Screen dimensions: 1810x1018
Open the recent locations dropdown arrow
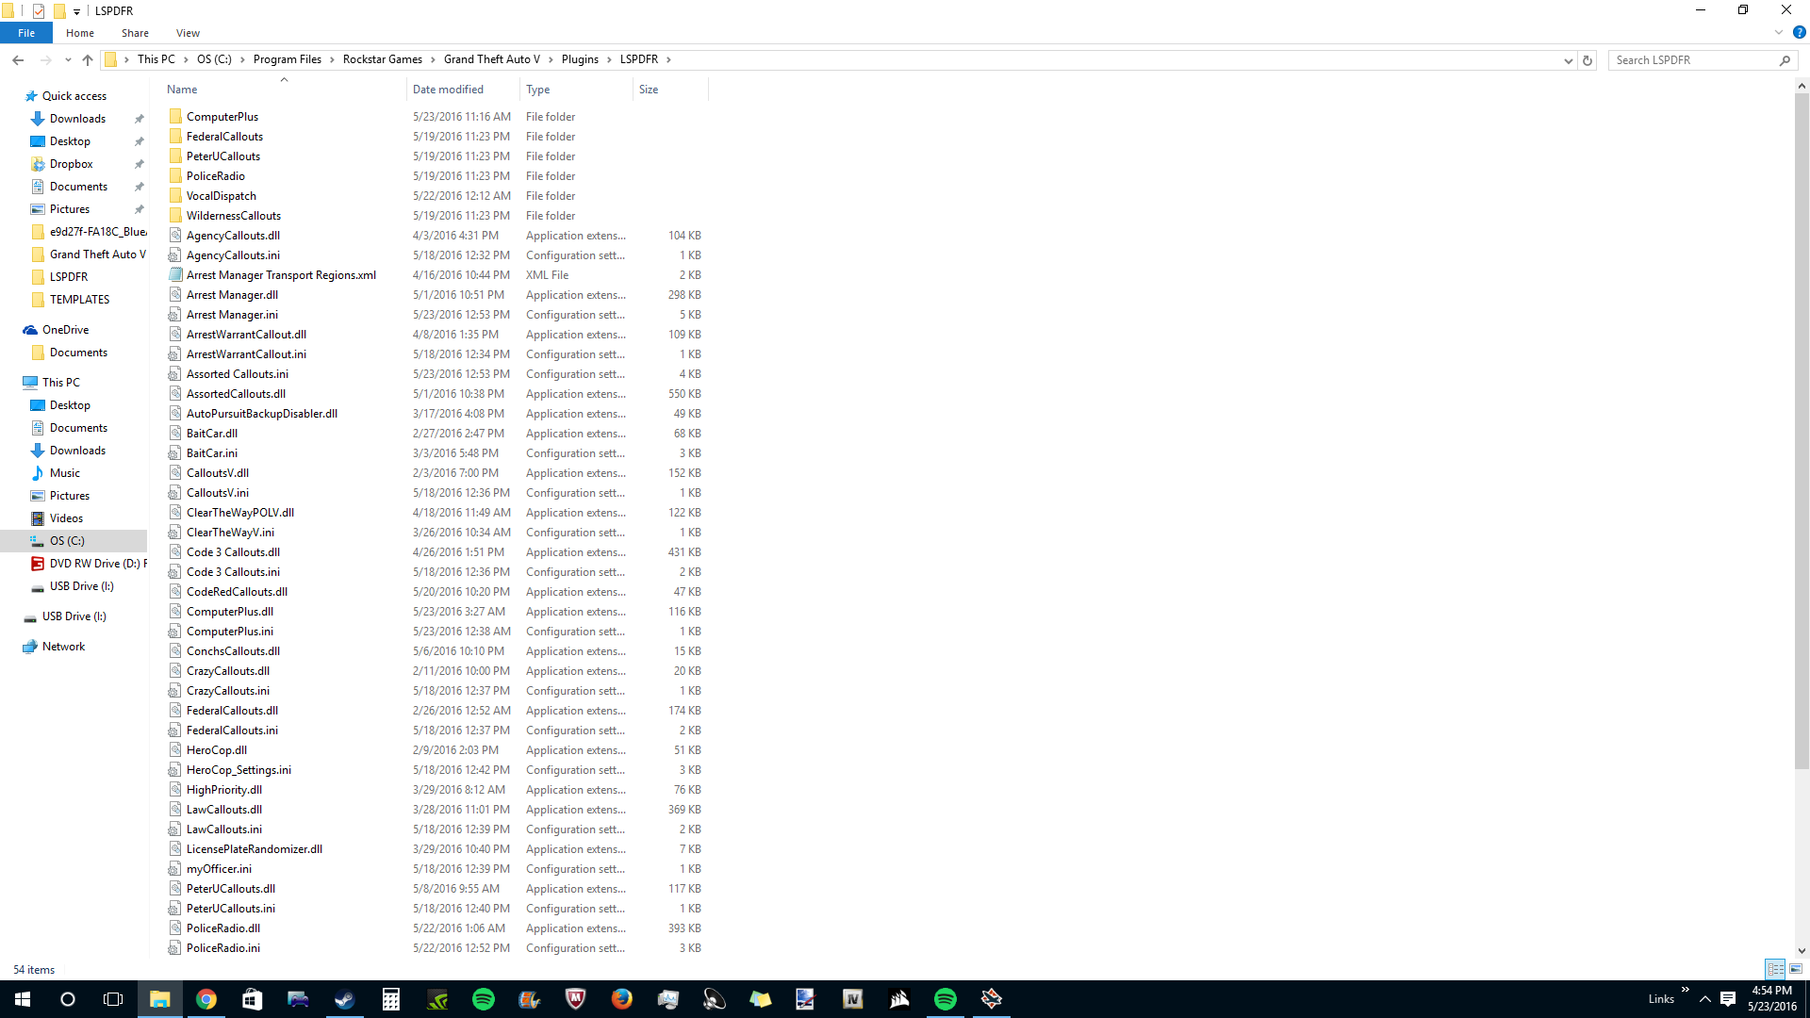(68, 60)
